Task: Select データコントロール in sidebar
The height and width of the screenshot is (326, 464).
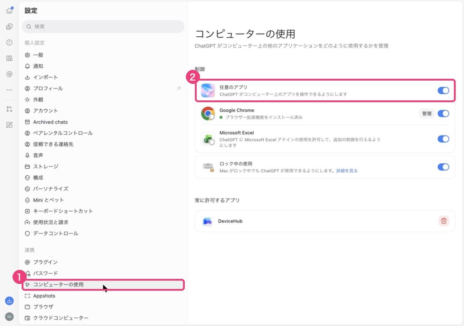Action: point(103,233)
